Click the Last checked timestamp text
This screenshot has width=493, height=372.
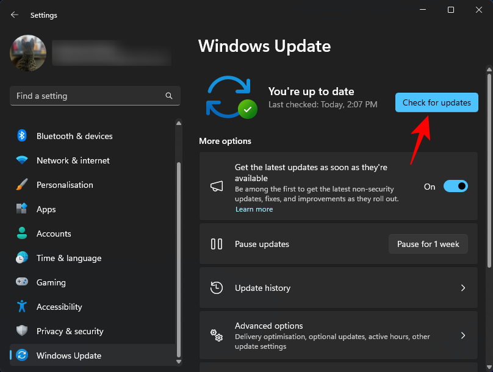point(323,105)
